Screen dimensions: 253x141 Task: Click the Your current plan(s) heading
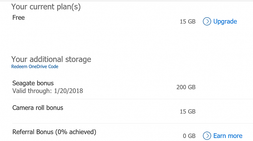(46, 7)
